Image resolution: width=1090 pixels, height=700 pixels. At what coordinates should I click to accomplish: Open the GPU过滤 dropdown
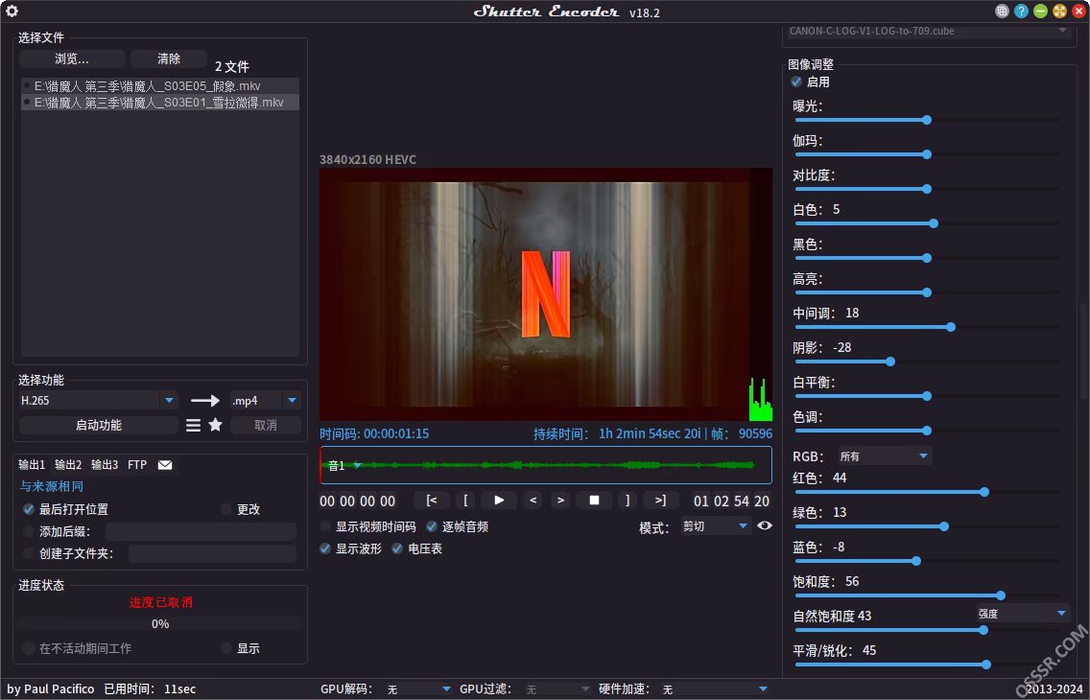[557, 688]
